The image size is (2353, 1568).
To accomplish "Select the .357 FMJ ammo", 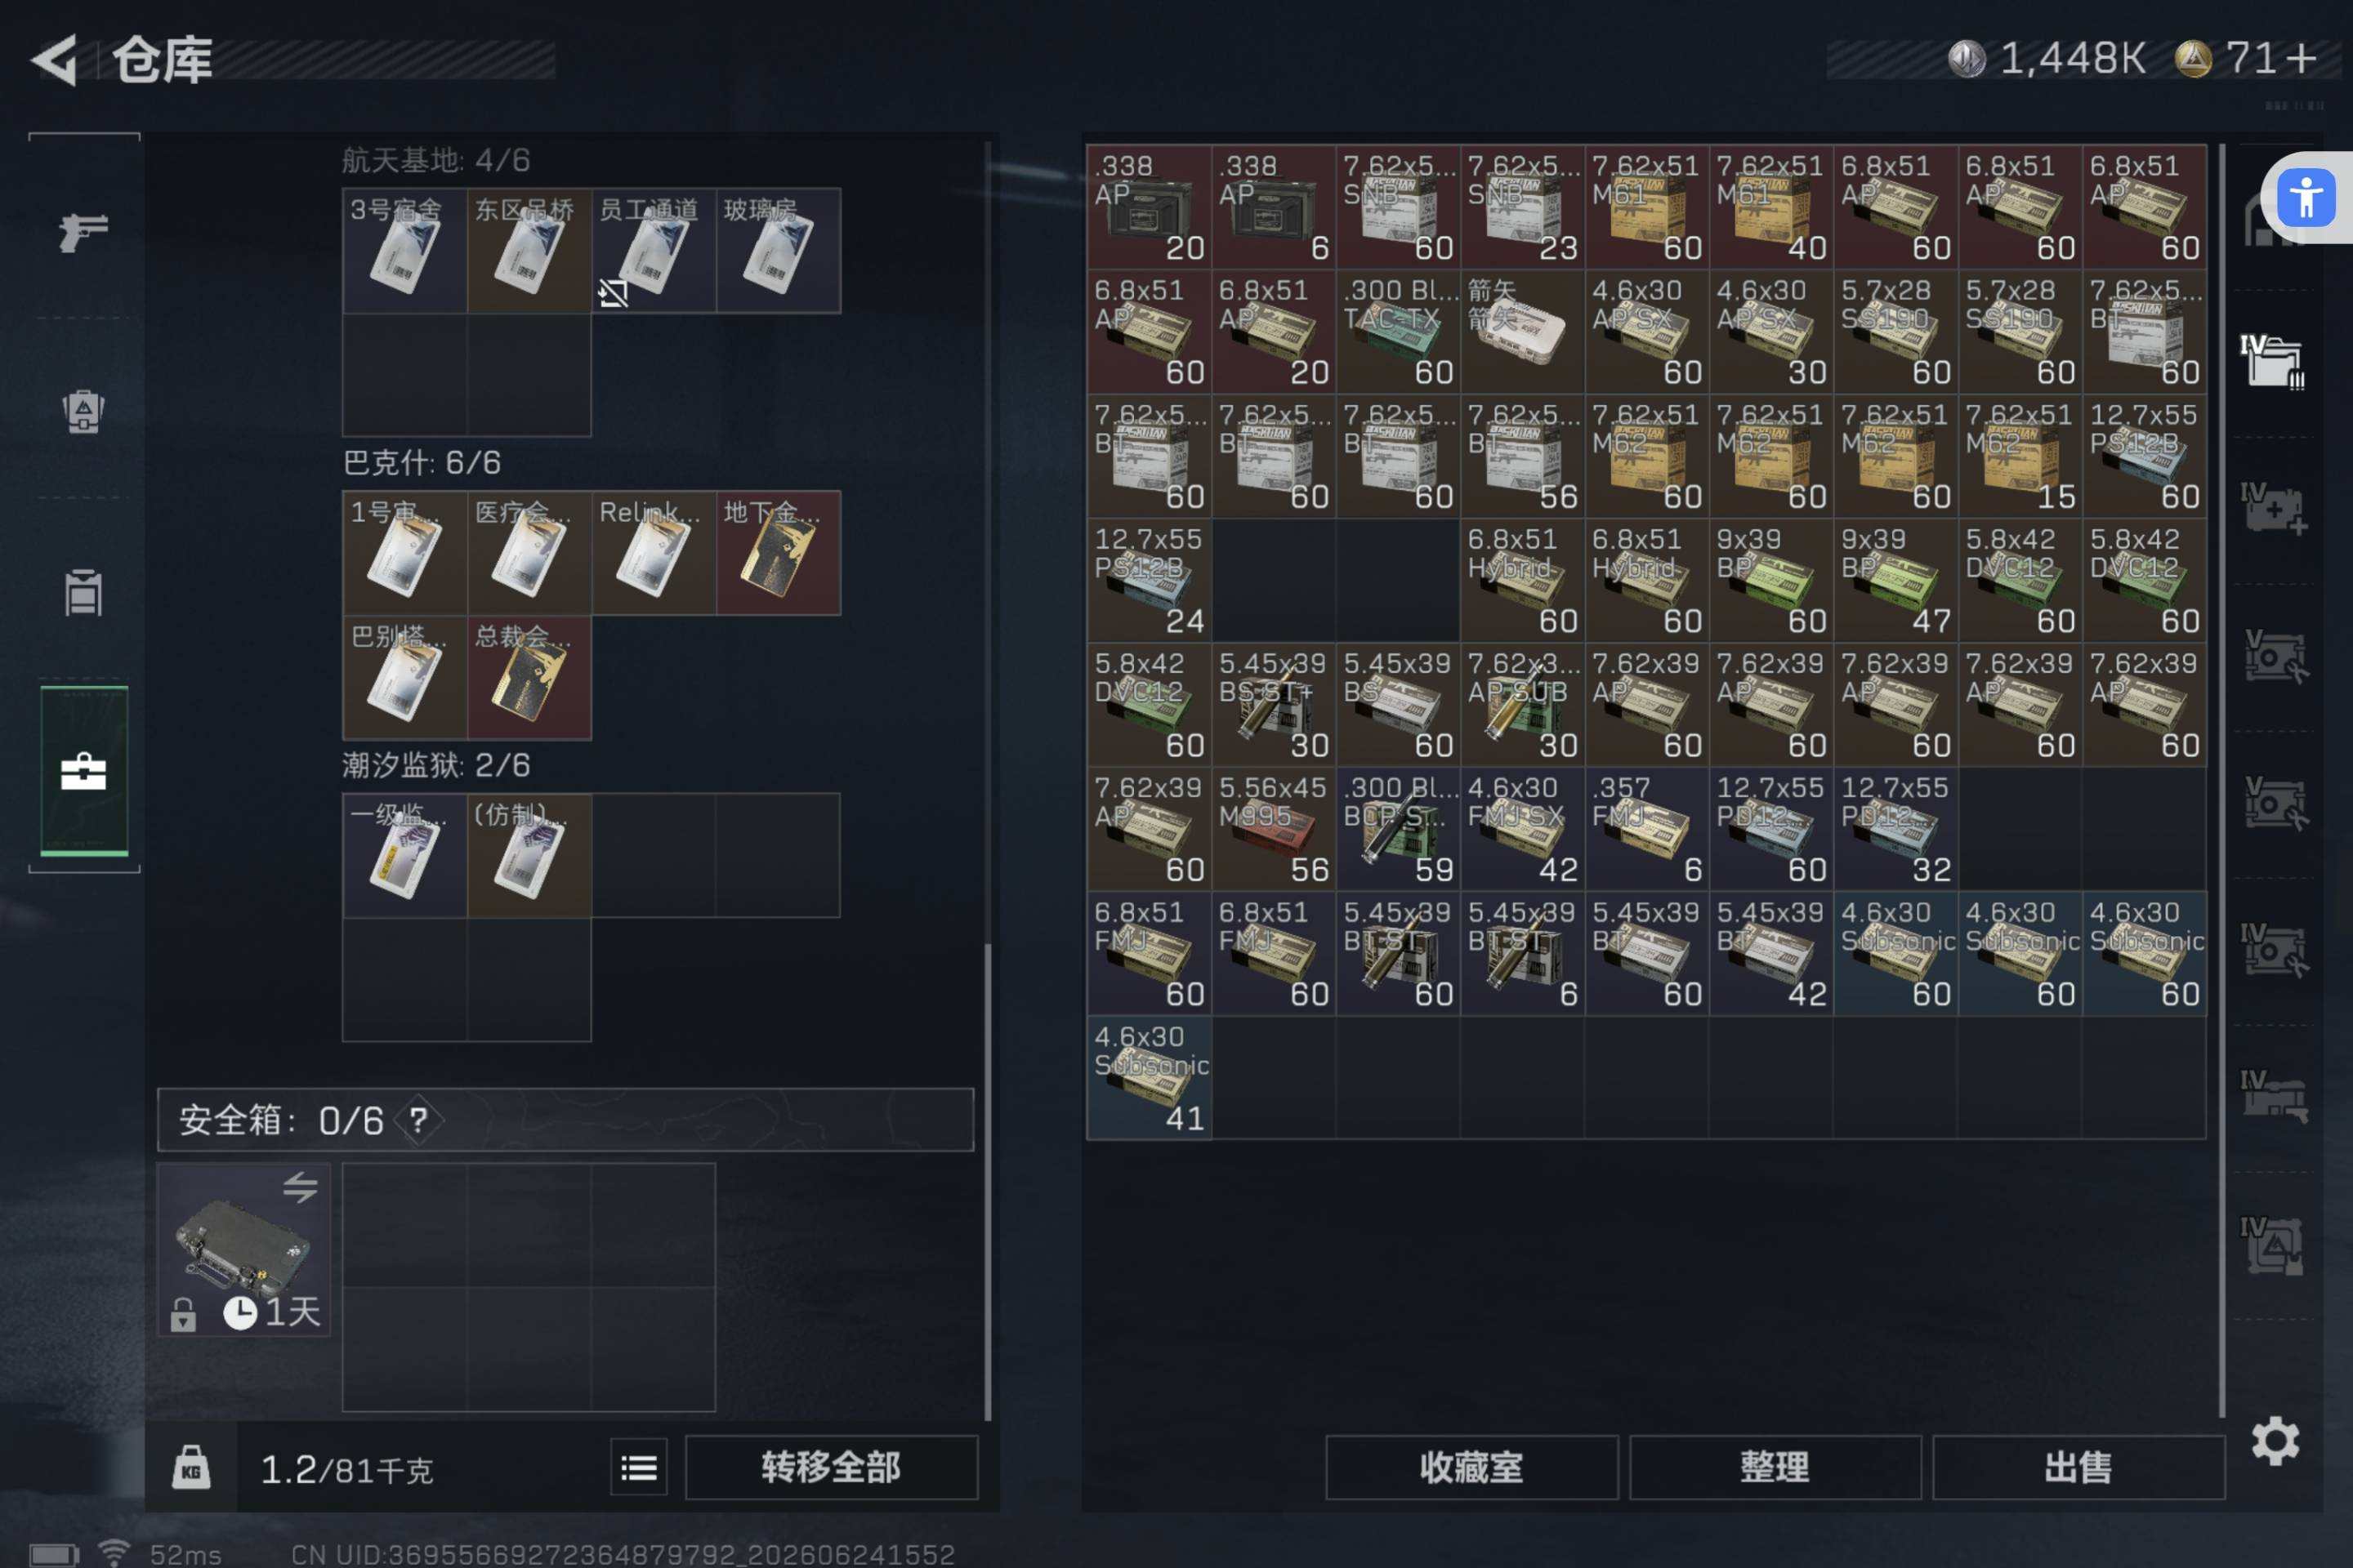I will coord(1647,829).
